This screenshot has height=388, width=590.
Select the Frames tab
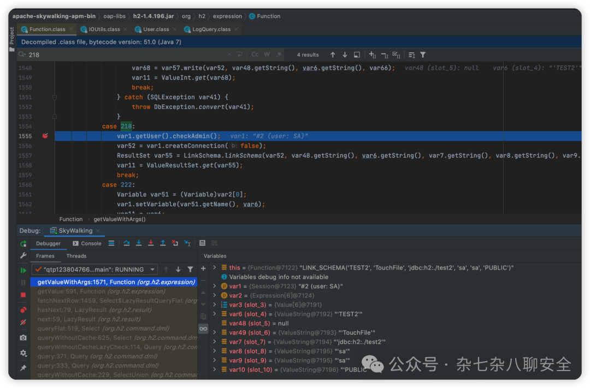(x=45, y=256)
